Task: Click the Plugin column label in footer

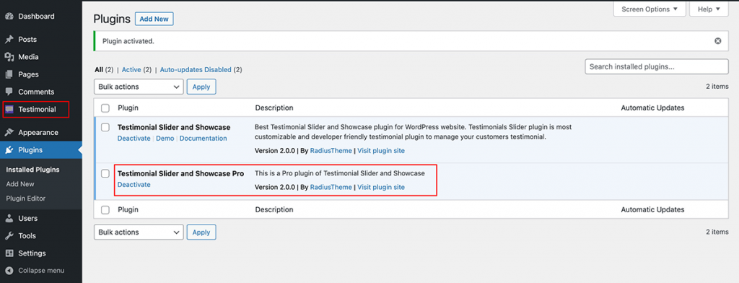Action: click(128, 210)
